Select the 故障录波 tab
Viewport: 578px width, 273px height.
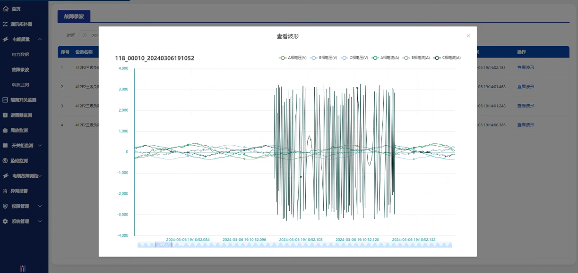tap(74, 17)
